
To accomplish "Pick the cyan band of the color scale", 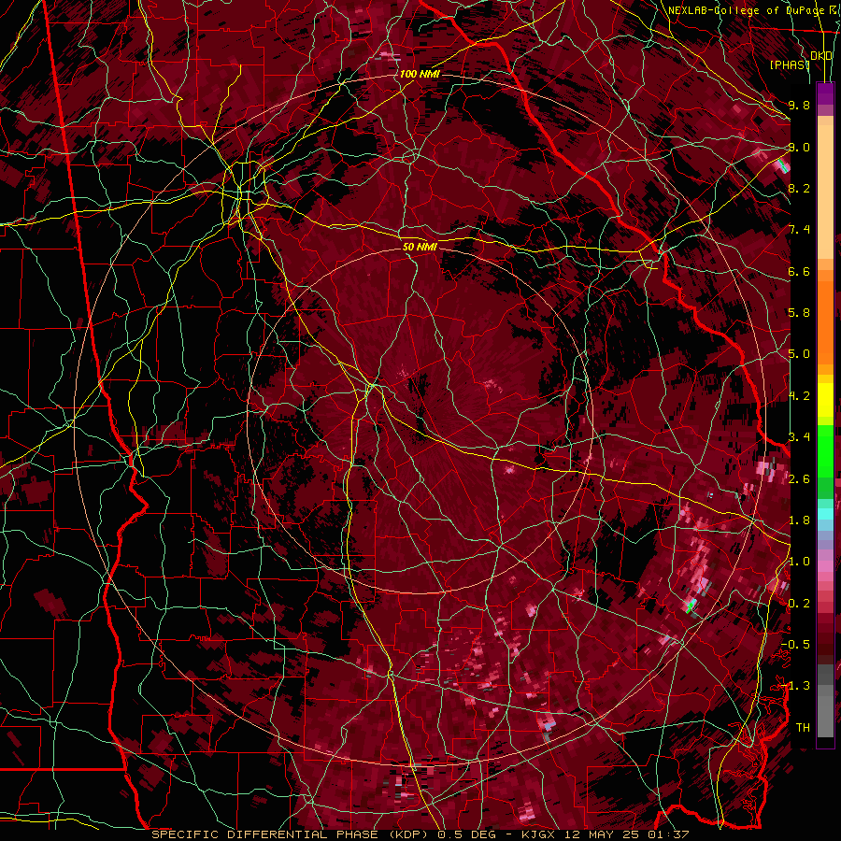I will coord(825,513).
